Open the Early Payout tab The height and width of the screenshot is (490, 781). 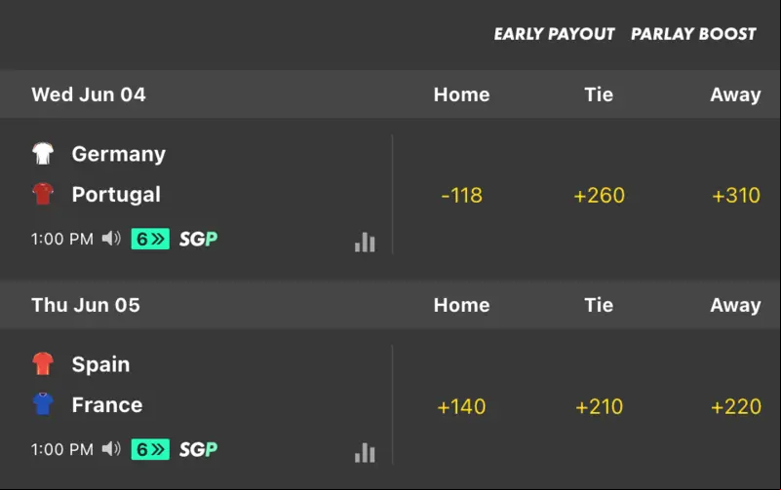pos(555,34)
